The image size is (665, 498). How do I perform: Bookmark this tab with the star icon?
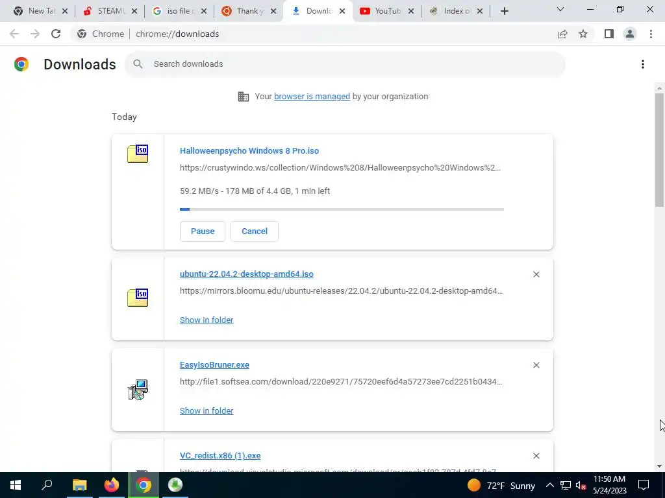point(583,34)
